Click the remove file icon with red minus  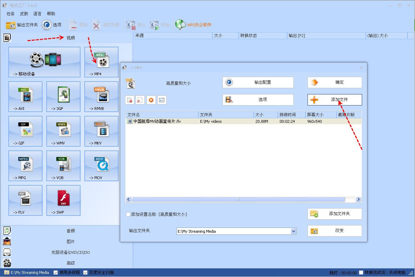tap(130, 100)
